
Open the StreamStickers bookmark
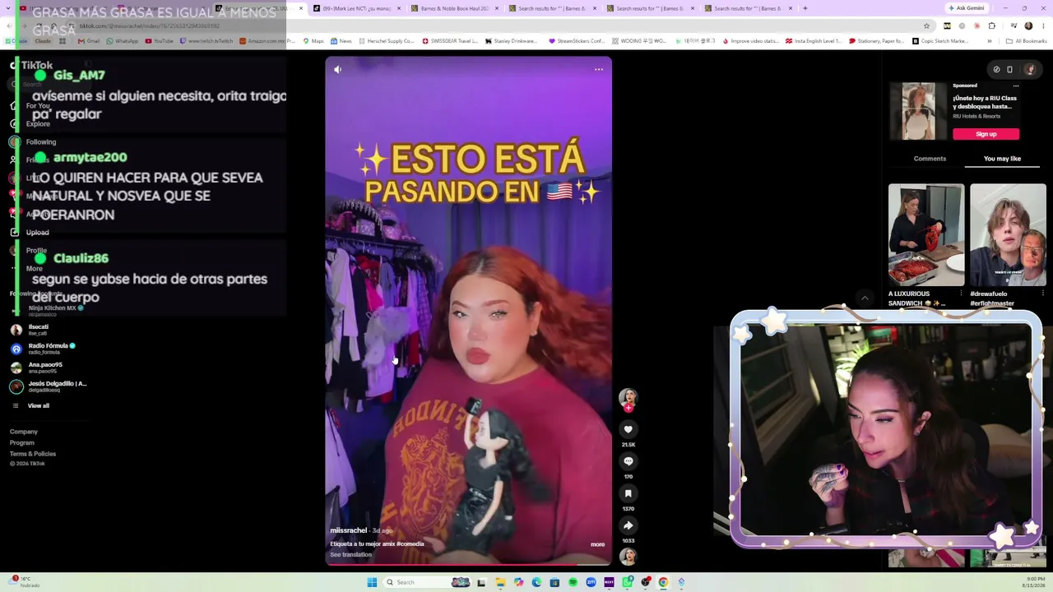pyautogui.click(x=576, y=41)
